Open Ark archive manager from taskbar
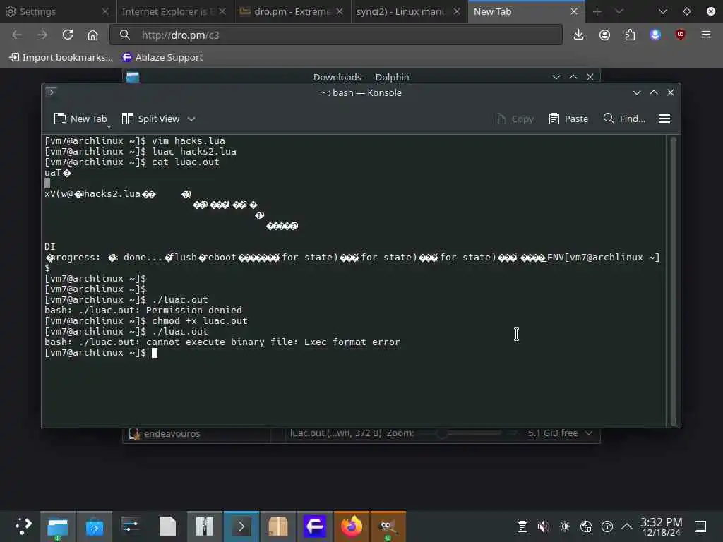Viewport: 723px width, 542px height. [204, 526]
